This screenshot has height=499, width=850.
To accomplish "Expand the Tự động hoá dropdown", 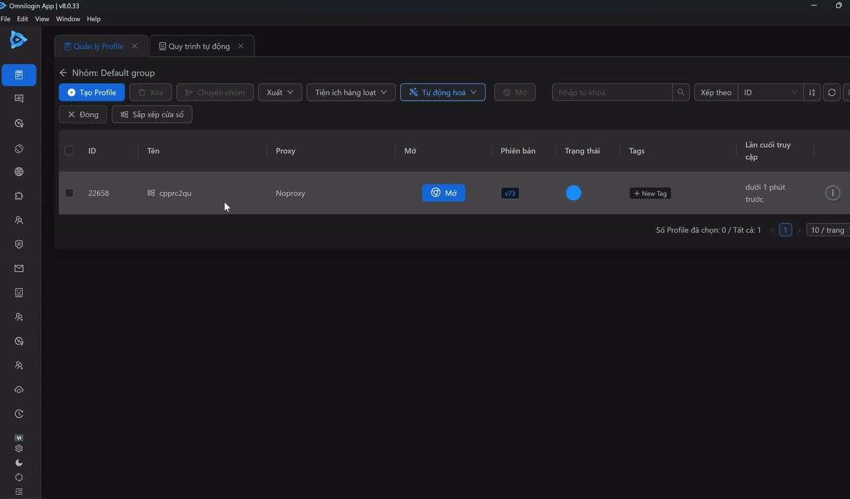I will coord(442,91).
